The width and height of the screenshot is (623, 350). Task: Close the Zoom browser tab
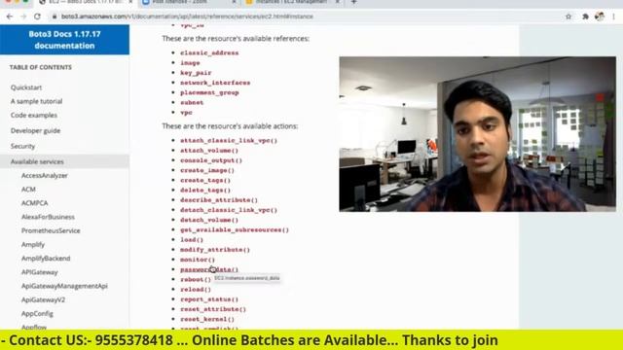click(234, 2)
